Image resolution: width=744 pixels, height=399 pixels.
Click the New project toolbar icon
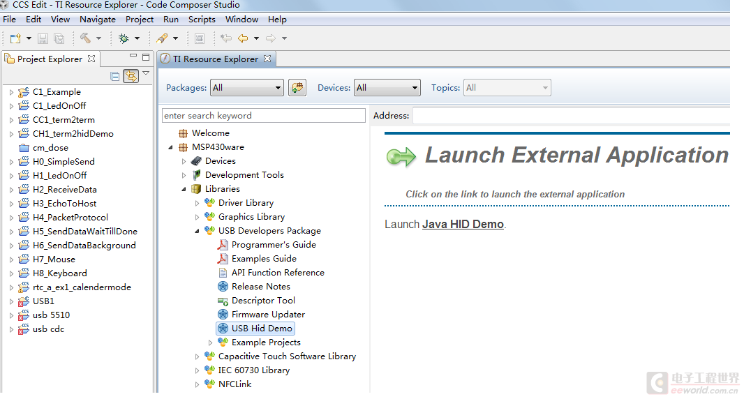(x=15, y=38)
